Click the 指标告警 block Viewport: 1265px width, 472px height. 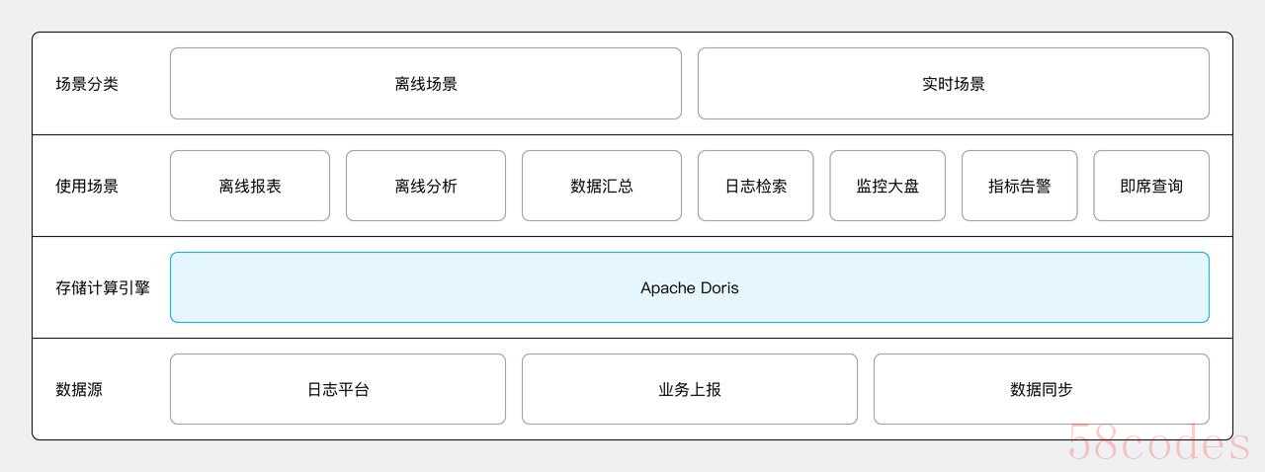(x=1019, y=186)
